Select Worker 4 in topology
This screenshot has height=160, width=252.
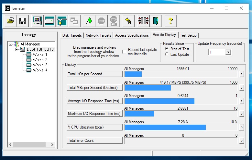tap(40, 70)
